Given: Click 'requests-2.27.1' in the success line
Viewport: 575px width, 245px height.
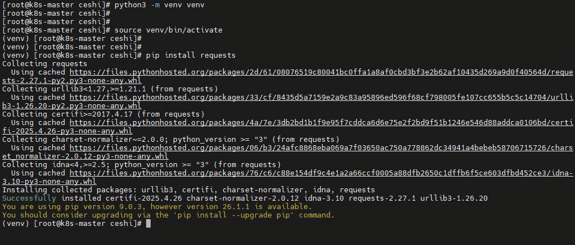Looking at the screenshot, I should pyautogui.click(x=382, y=198).
